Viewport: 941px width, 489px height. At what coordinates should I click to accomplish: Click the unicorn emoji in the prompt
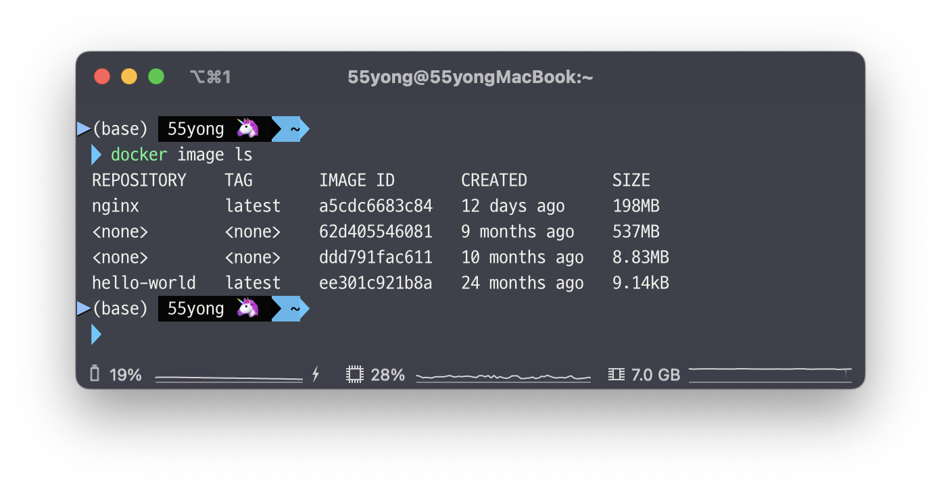(248, 128)
